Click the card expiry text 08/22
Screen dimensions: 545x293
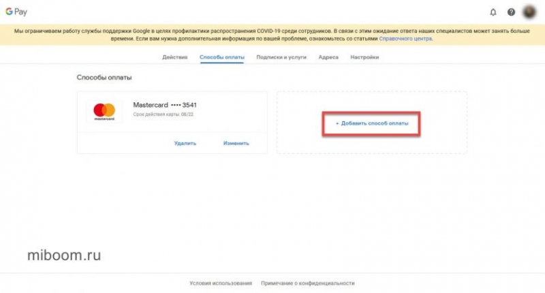click(x=163, y=114)
